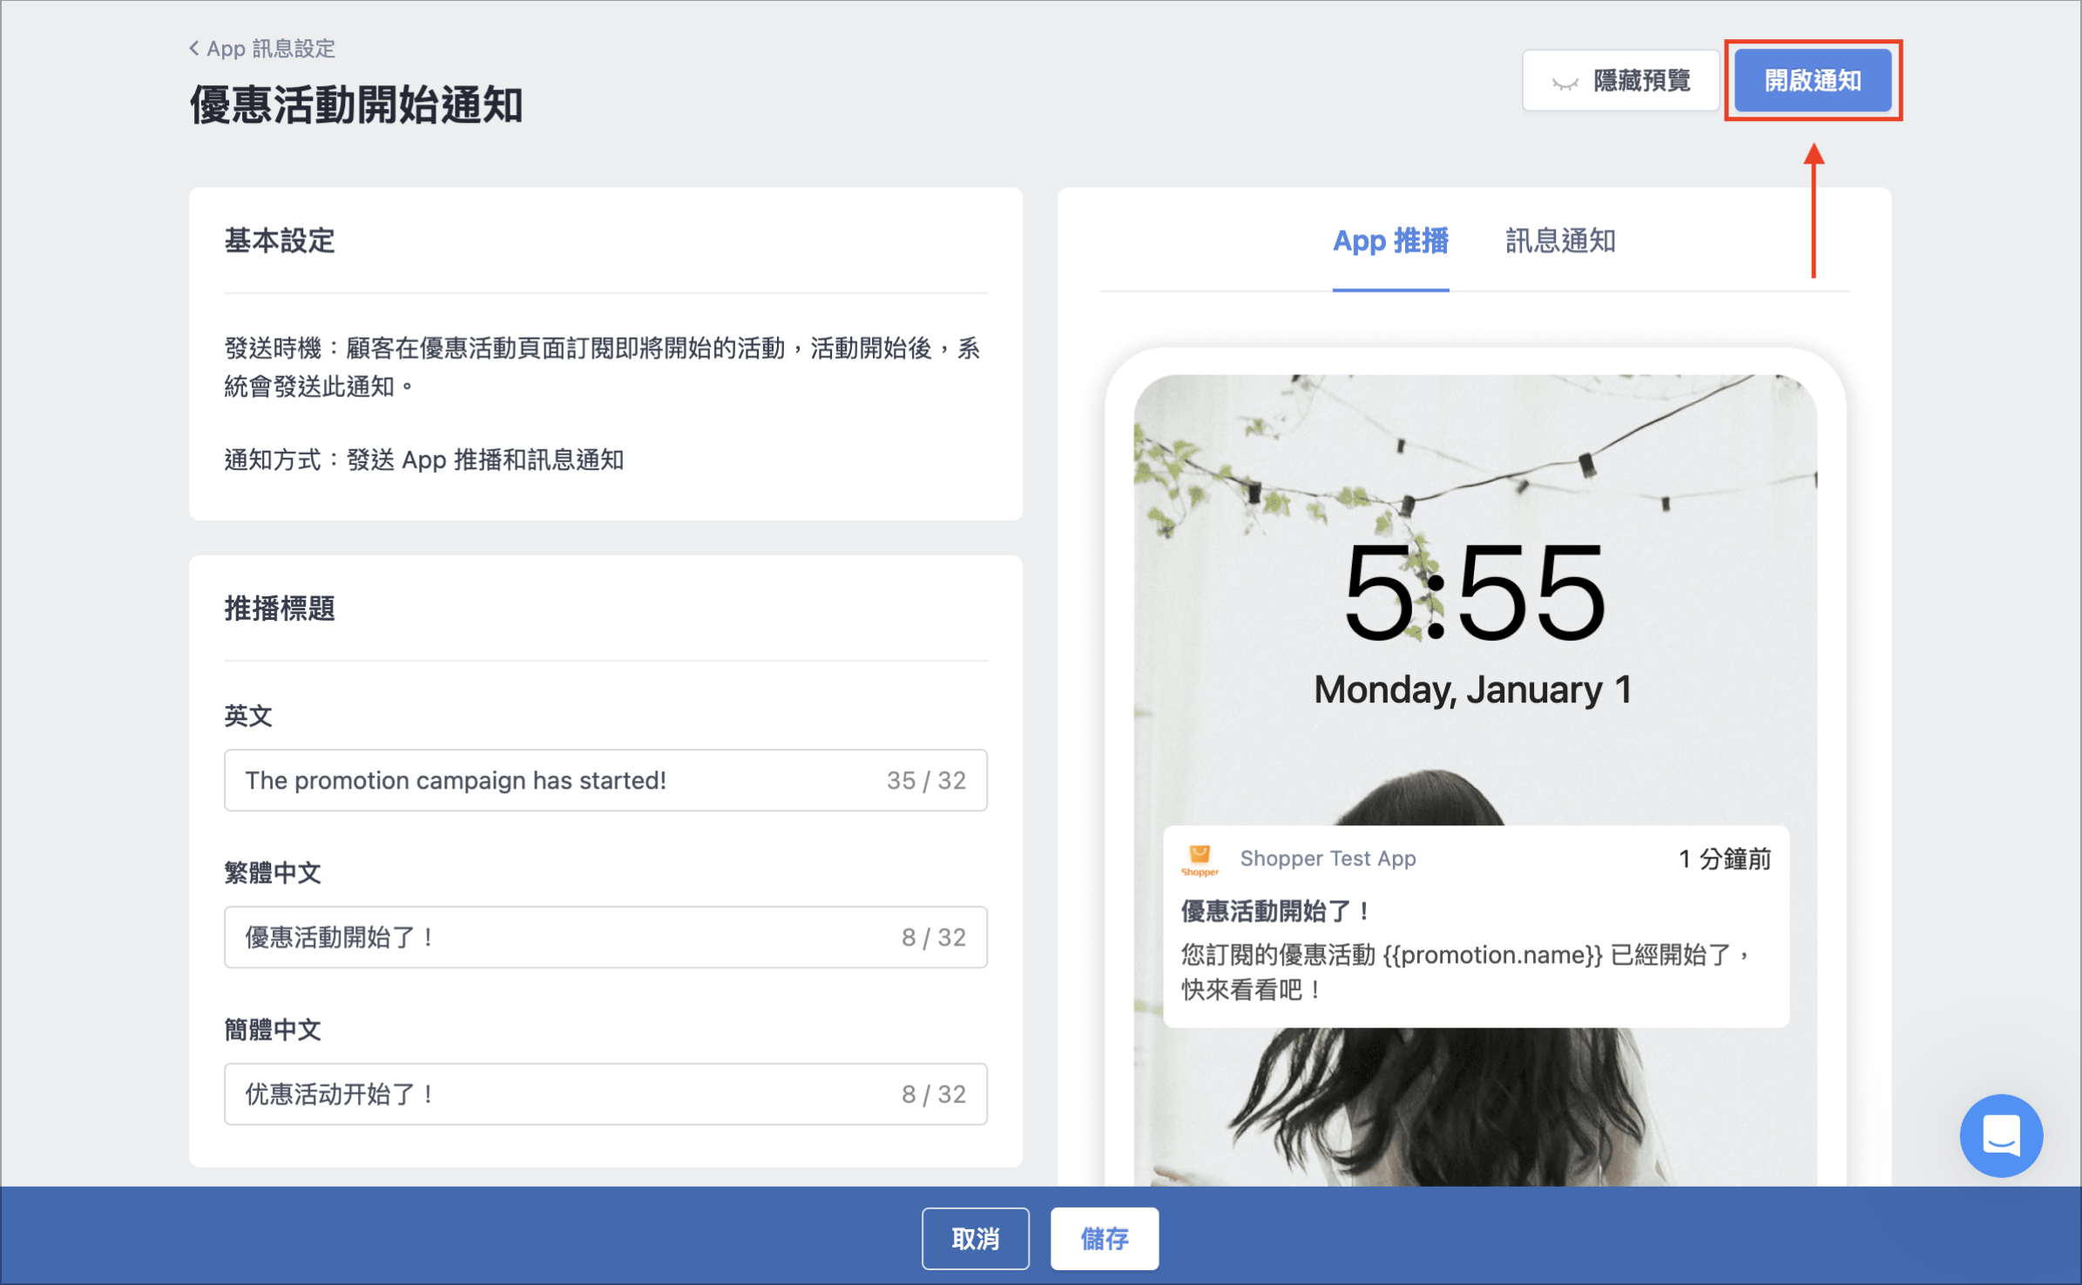The width and height of the screenshot is (2082, 1285).
Task: Click the Shopper app icon in notification
Action: tap(1200, 859)
